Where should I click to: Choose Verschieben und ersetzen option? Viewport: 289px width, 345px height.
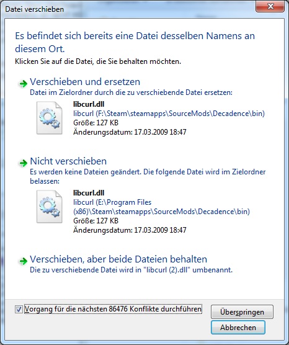(x=85, y=82)
